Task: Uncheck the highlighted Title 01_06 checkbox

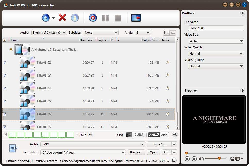Action: 5,114
